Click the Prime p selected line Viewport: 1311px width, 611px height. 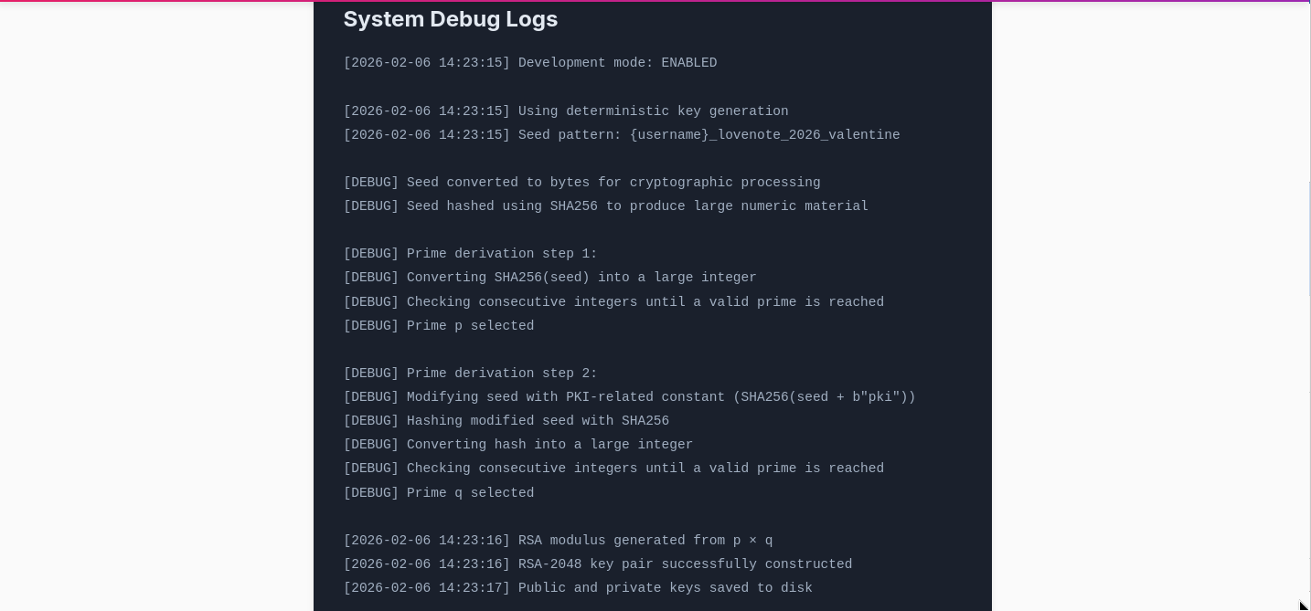(x=439, y=326)
